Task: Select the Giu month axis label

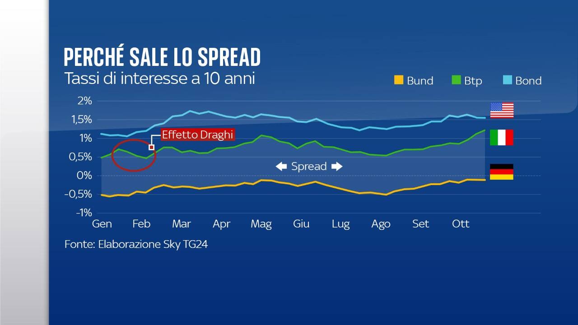Action: (301, 224)
